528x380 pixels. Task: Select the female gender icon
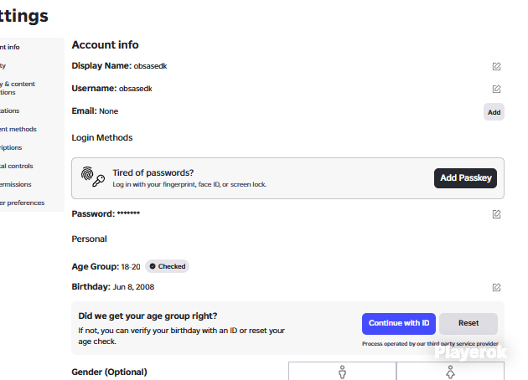click(450, 372)
